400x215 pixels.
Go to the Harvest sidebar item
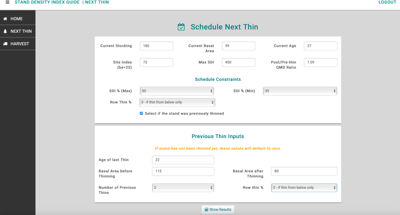[x=20, y=44]
